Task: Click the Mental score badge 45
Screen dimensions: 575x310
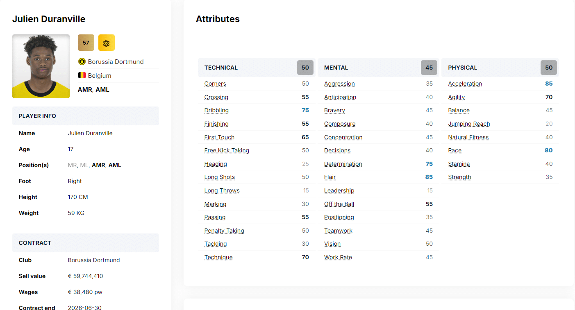Action: click(x=429, y=68)
